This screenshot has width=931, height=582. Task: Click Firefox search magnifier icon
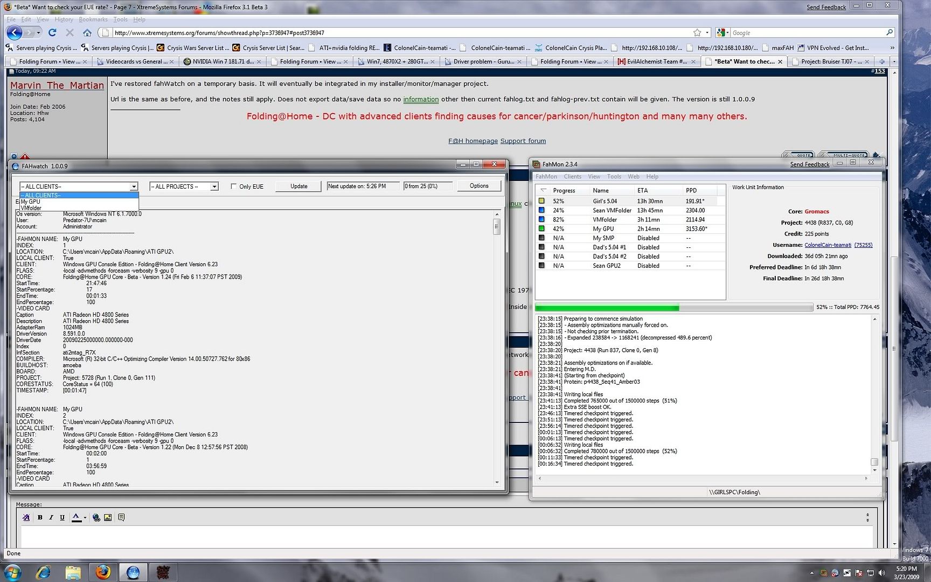tap(889, 32)
